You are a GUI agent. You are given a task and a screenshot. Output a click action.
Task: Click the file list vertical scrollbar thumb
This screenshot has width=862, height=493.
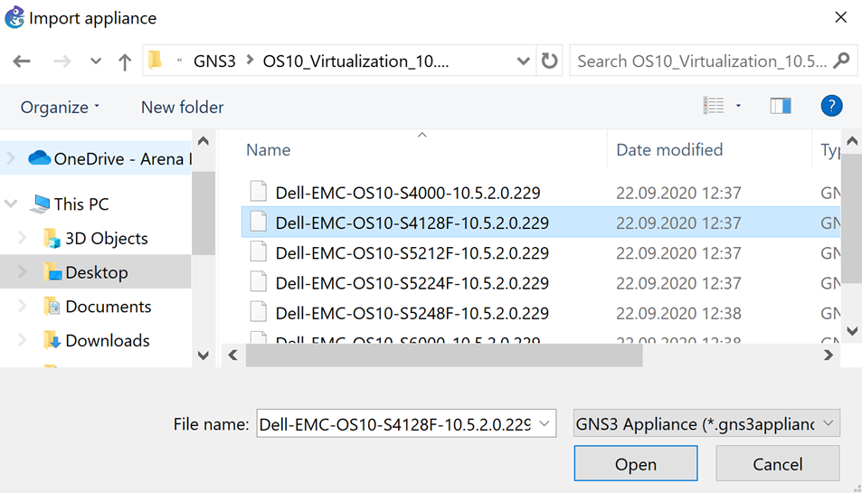click(851, 219)
